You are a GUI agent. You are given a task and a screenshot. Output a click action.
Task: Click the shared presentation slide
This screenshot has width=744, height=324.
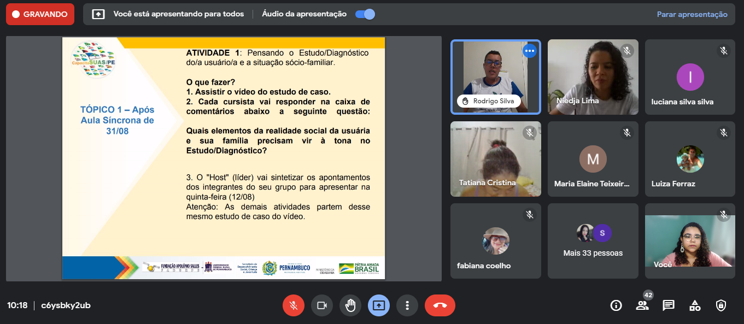click(224, 158)
